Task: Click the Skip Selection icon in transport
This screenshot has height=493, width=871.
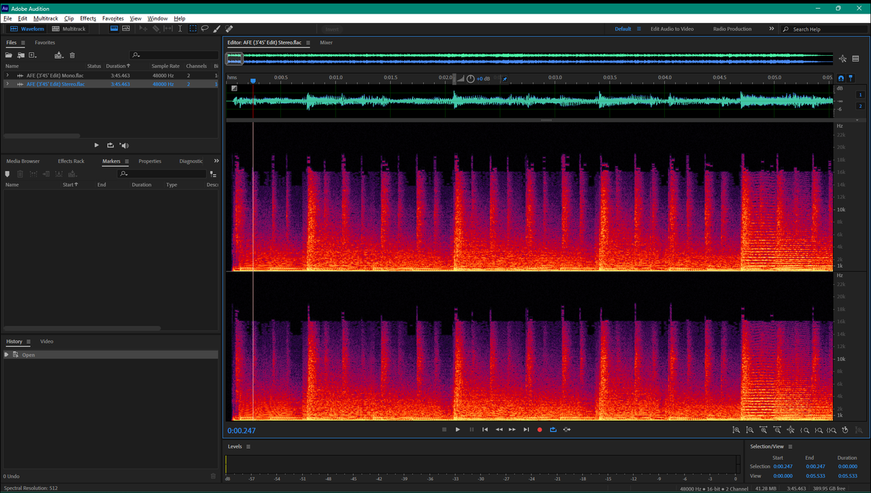Action: click(567, 430)
